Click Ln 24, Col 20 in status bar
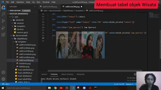 pyautogui.click(x=119, y=84)
